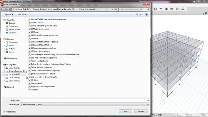Click the New folder button
This screenshot has height=117, width=208.
[x=22, y=14]
